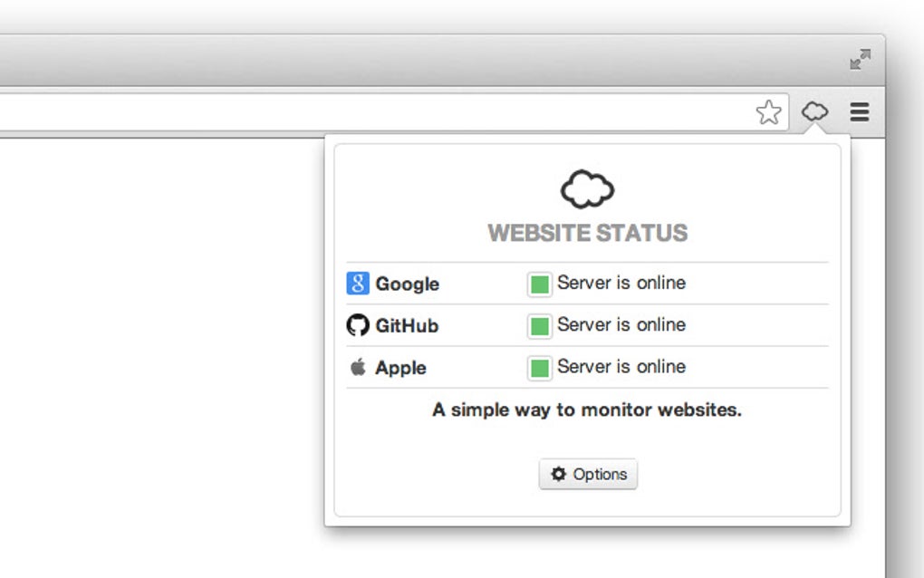Image resolution: width=924 pixels, height=578 pixels.
Task: Click the Website Status cloud extension icon
Action: (x=814, y=111)
